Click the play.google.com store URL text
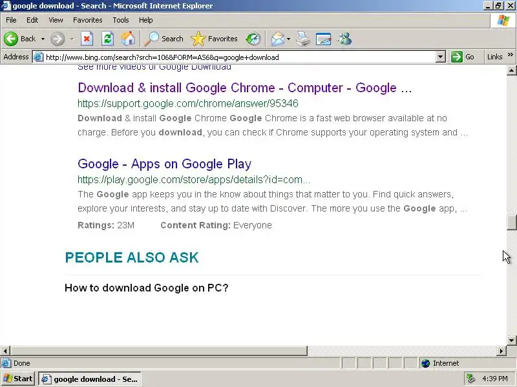Image resolution: width=517 pixels, height=387 pixels. 194,180
